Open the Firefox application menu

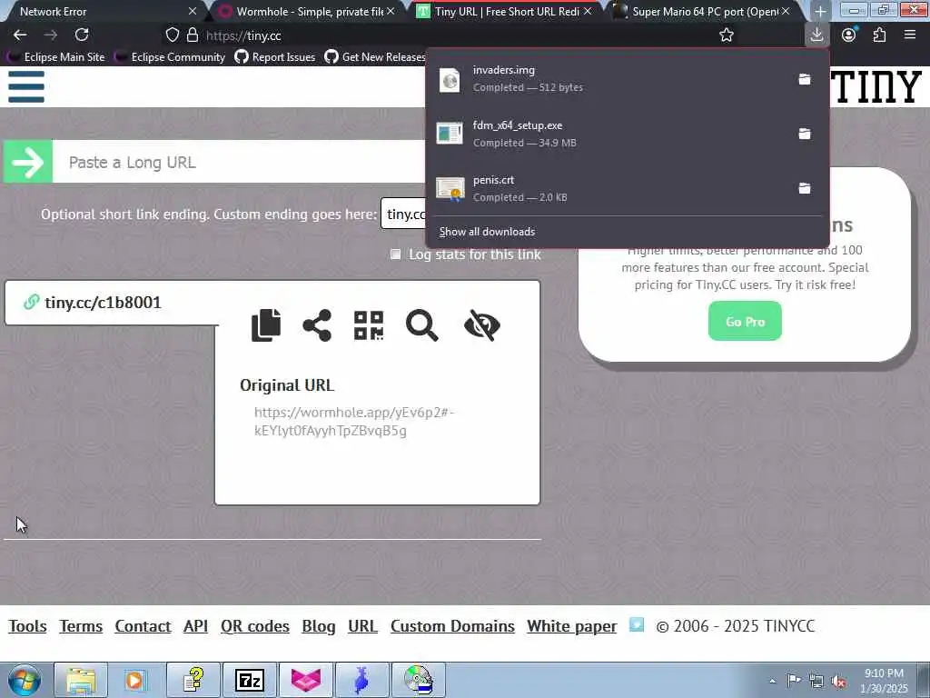click(x=910, y=35)
